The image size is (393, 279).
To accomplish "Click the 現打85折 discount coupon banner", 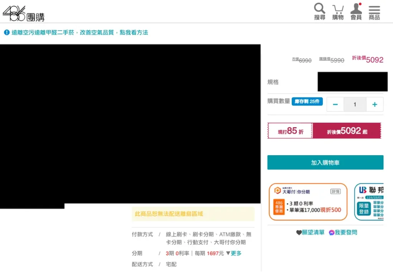I will point(290,131).
